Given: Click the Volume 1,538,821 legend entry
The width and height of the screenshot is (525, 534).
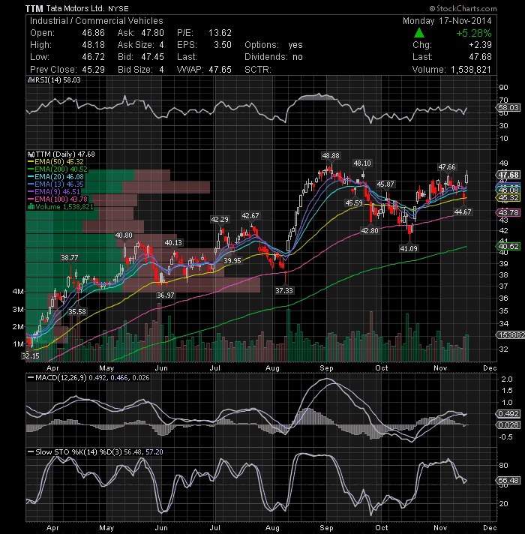Looking at the screenshot, I should pos(61,207).
